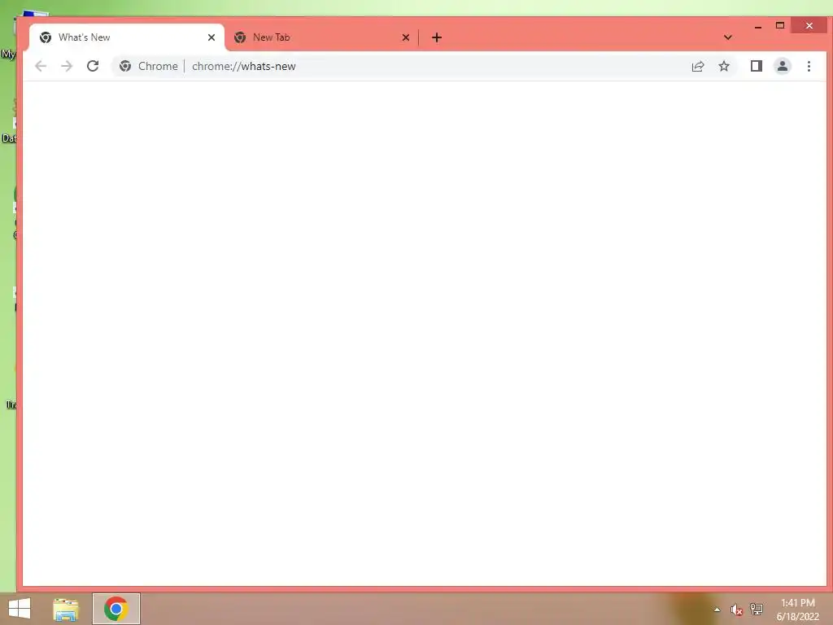The width and height of the screenshot is (833, 625).
Task: Open a new tab with plus button
Action: tap(437, 37)
